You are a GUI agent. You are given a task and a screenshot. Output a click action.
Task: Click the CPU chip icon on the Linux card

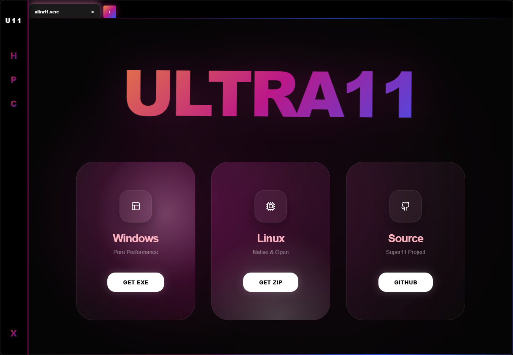[271, 206]
